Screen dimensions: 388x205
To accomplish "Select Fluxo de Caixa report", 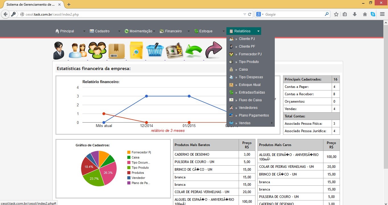I will pyautogui.click(x=250, y=100).
